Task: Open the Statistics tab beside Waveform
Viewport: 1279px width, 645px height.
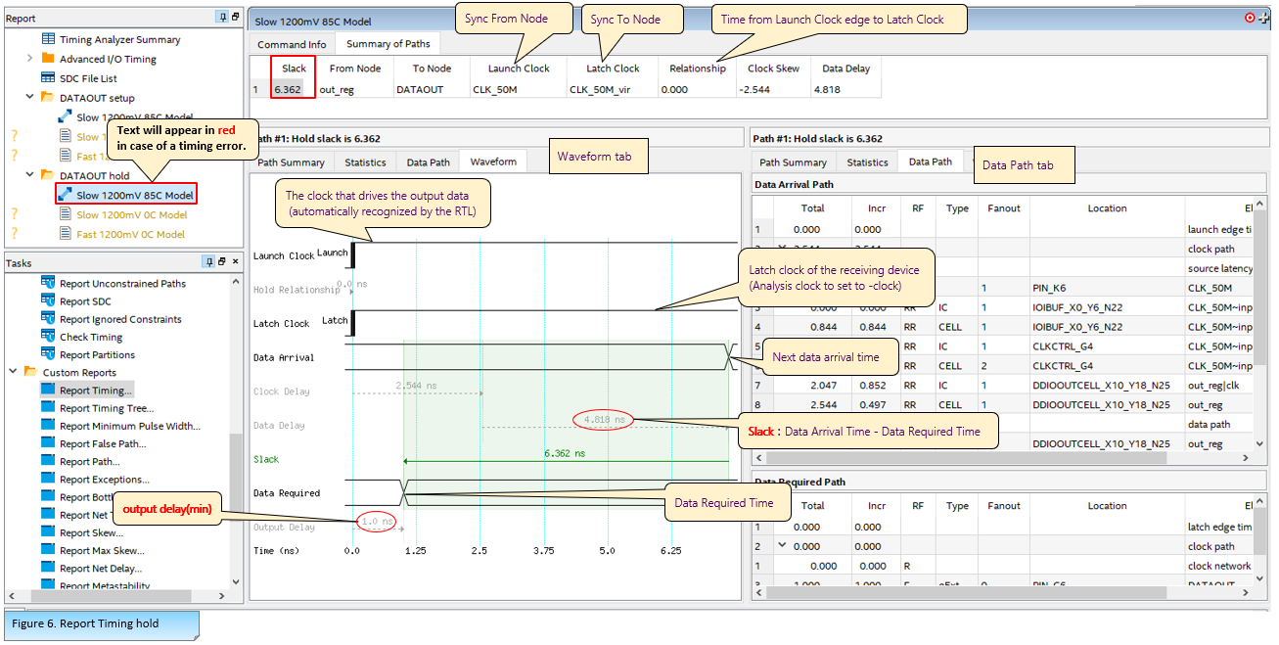Action: (x=365, y=162)
